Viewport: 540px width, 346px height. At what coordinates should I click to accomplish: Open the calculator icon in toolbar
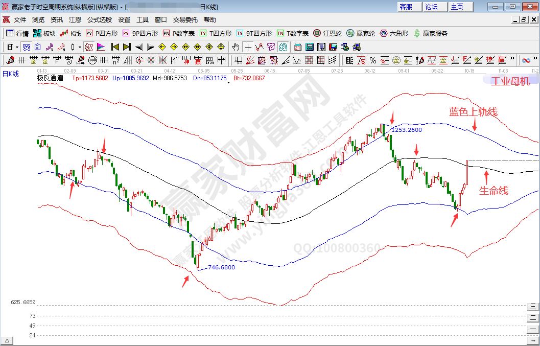tap(309, 47)
